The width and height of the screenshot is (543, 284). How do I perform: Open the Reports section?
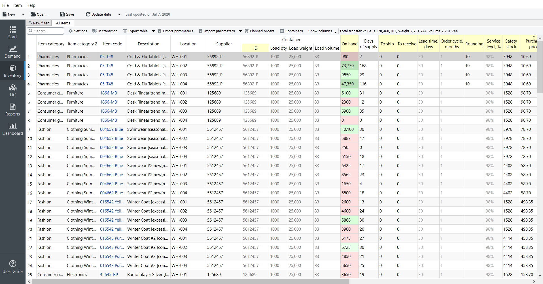pos(12,110)
